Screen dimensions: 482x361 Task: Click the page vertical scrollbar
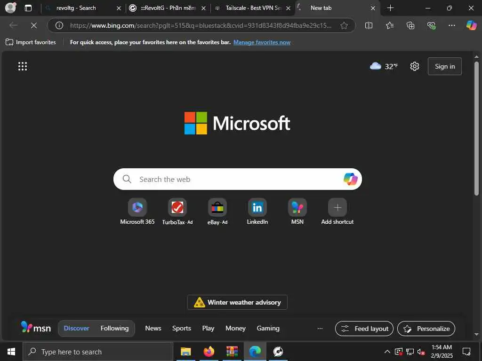pyautogui.click(x=476, y=128)
